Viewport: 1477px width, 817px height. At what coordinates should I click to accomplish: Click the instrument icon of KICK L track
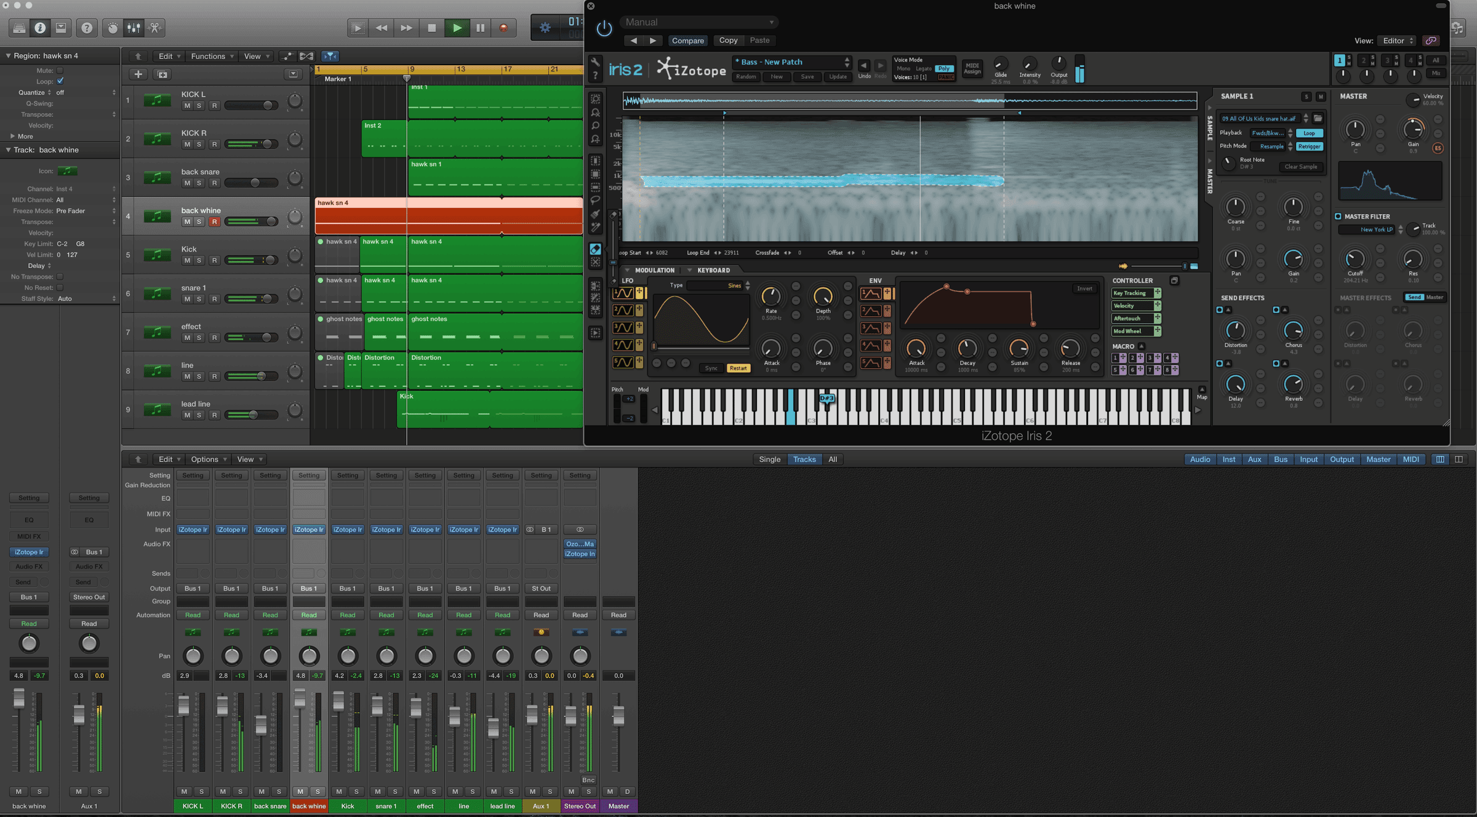tap(157, 100)
